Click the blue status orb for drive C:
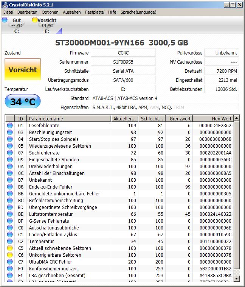 click(5, 20)
